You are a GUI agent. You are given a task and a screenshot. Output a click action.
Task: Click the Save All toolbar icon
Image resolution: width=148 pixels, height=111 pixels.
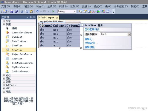pos(16,11)
